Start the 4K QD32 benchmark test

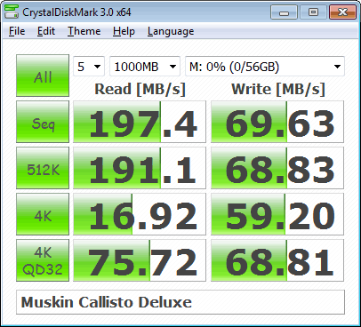[x=43, y=260]
